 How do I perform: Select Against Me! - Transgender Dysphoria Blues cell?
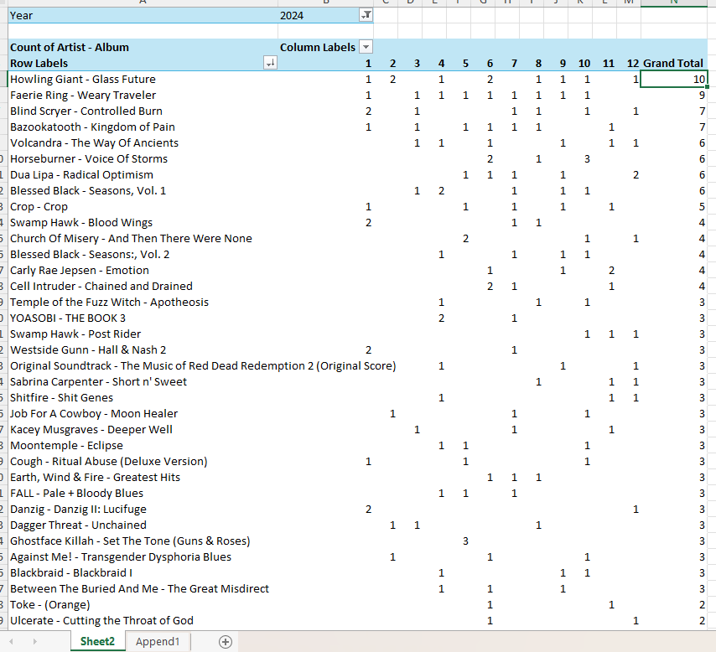click(143, 557)
